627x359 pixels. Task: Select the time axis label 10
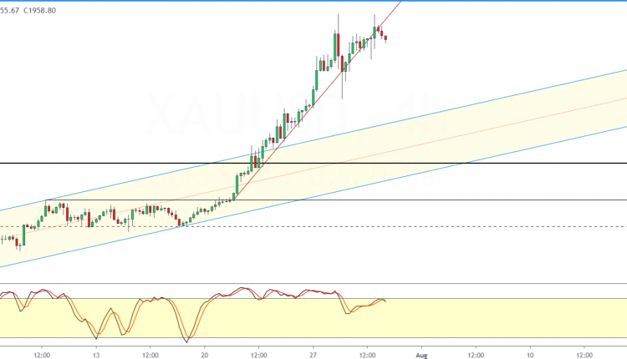[530, 355]
